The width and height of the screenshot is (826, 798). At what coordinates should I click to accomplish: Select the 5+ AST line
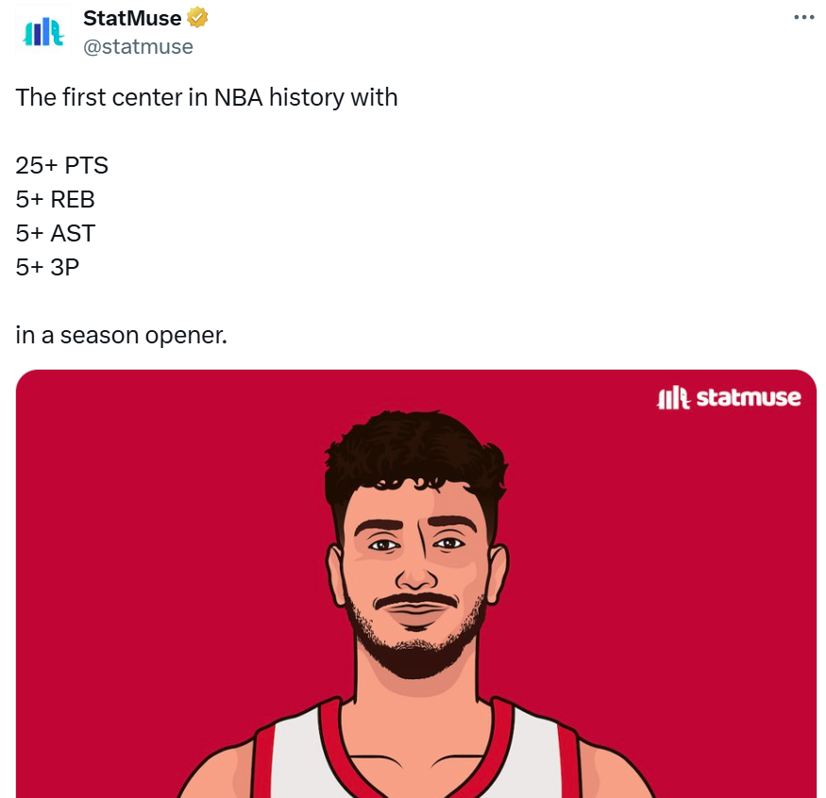56,233
